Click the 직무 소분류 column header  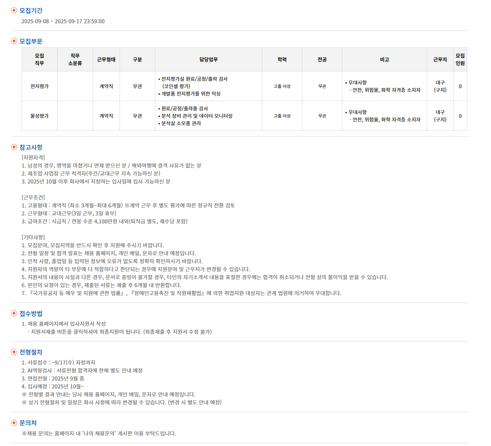(x=75, y=60)
